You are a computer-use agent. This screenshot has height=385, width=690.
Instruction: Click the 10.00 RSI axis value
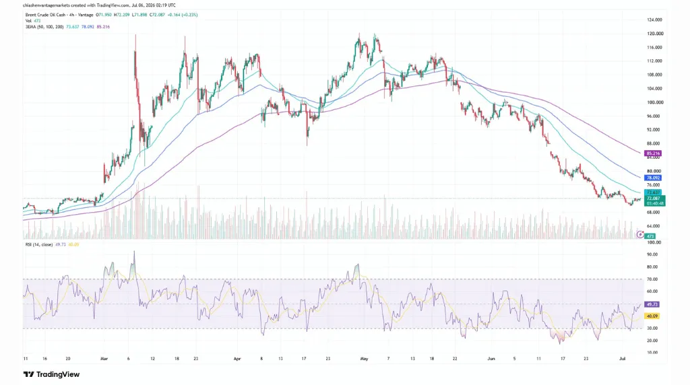(x=652, y=353)
